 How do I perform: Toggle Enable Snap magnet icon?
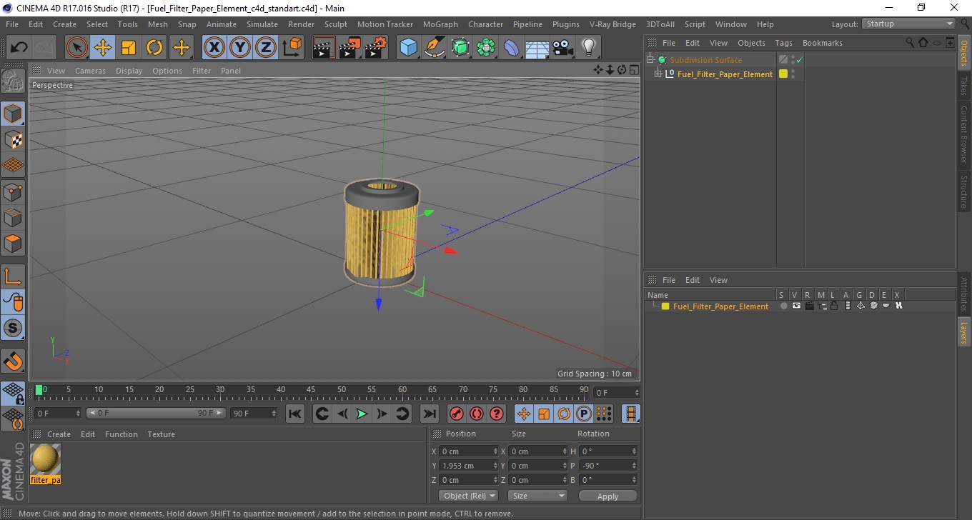13,360
